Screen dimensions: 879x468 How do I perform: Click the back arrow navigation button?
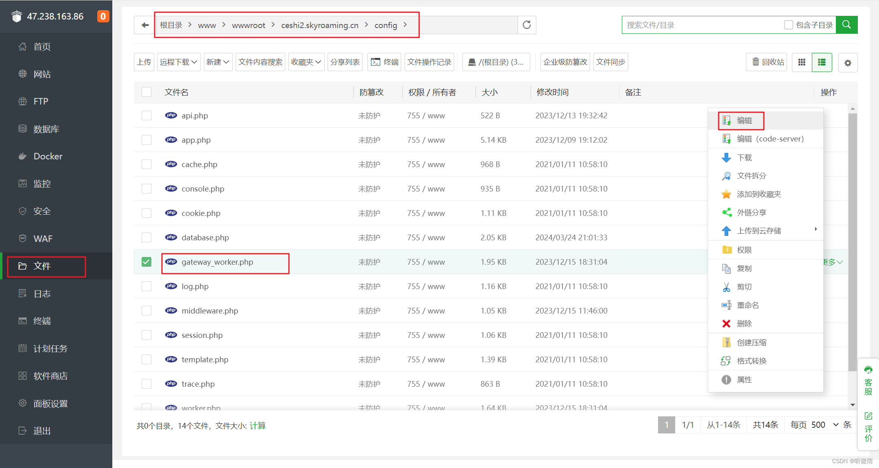[x=145, y=25]
